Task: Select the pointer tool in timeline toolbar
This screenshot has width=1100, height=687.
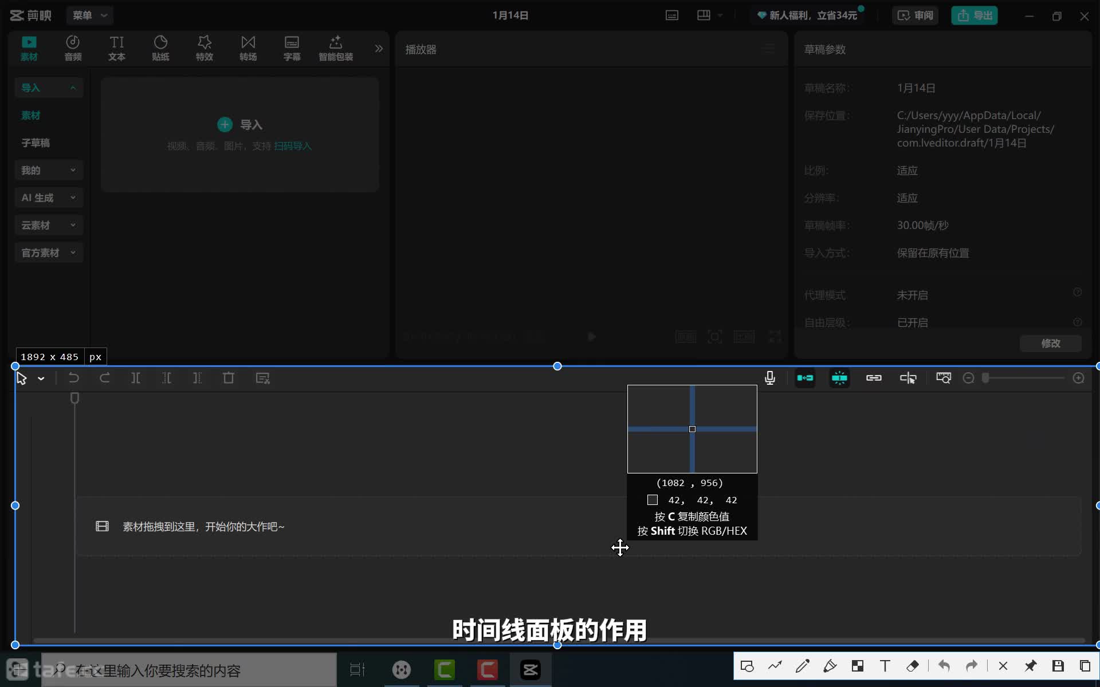Action: click(x=22, y=378)
